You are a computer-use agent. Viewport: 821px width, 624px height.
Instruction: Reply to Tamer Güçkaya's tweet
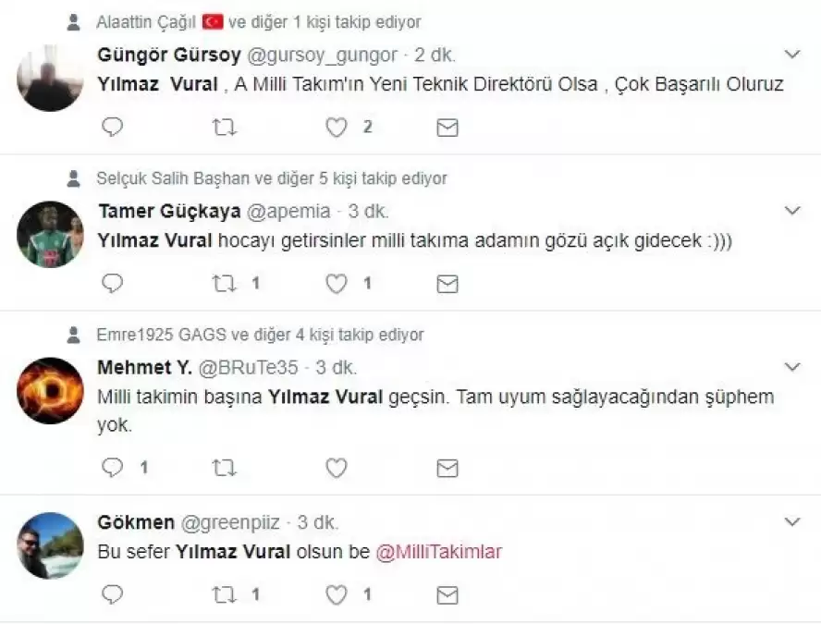[112, 283]
